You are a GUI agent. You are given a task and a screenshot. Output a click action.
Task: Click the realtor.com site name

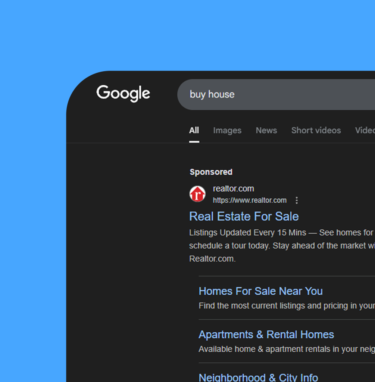pyautogui.click(x=233, y=189)
